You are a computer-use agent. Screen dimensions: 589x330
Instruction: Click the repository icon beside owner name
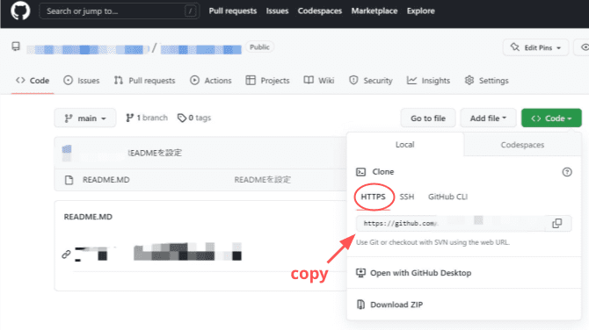pos(16,47)
